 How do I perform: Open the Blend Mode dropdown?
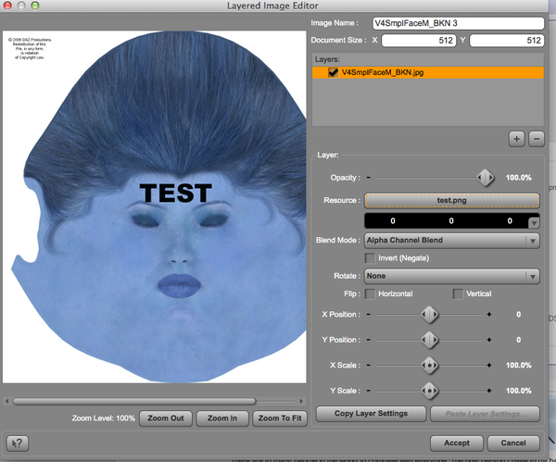coord(452,241)
